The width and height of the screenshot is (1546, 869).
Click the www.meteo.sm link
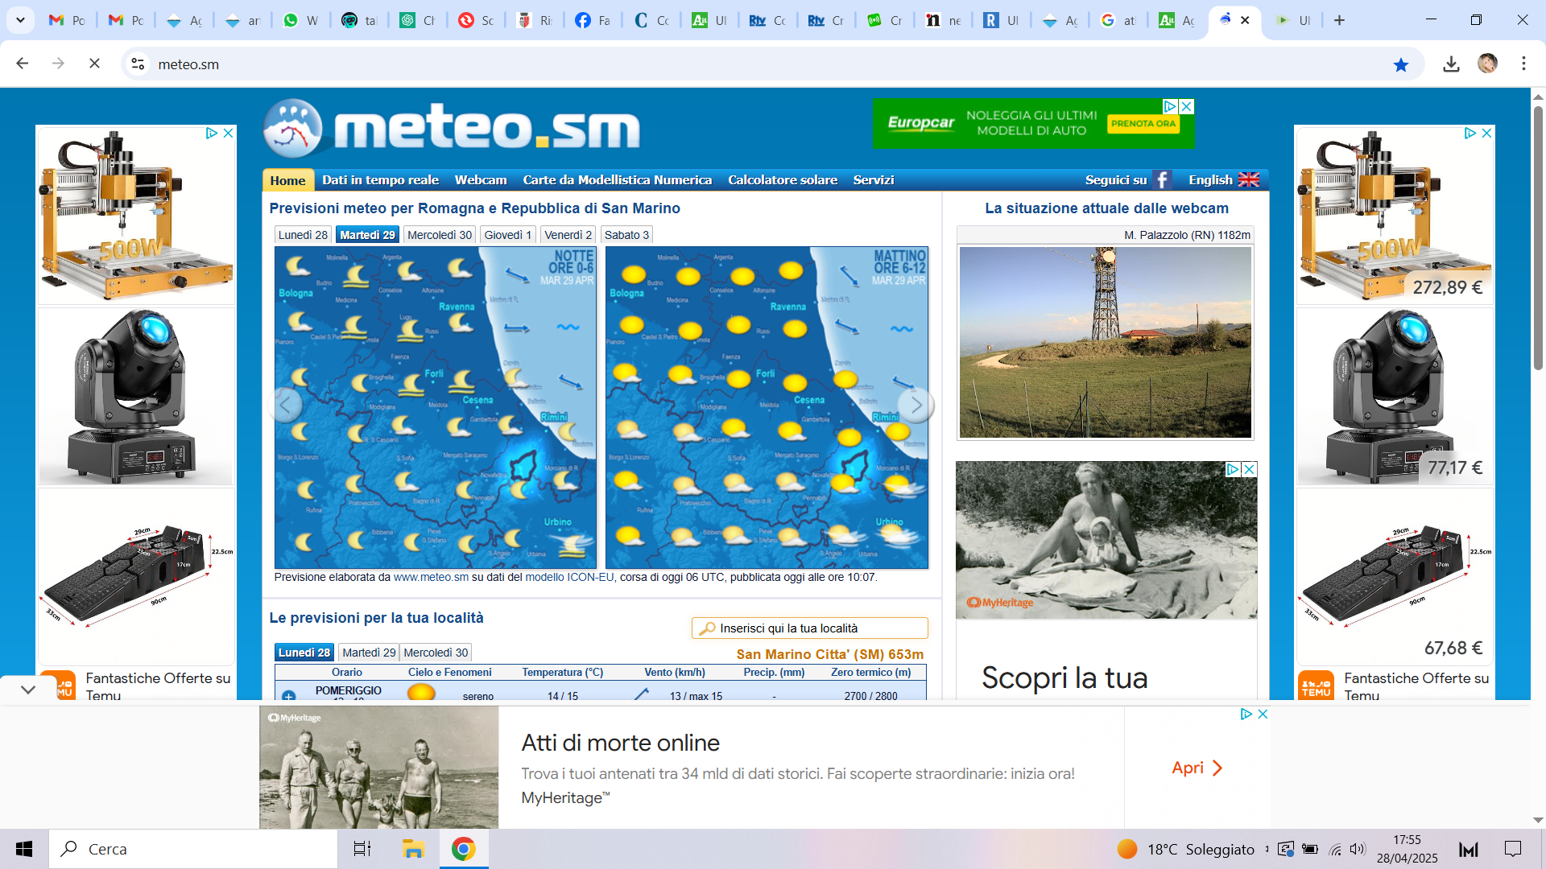coord(431,577)
